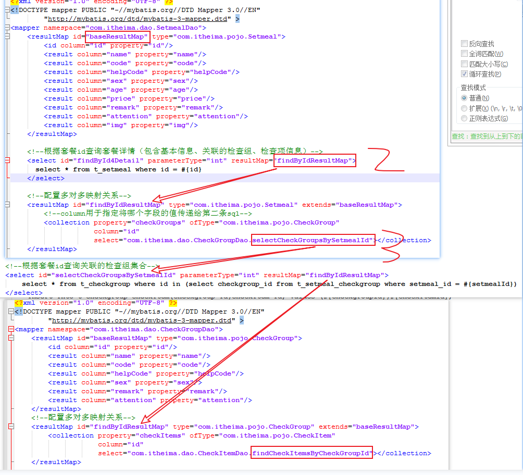Click the result column "attention" line in the CheckGroupDao file
Image resolution: width=523 pixels, height=475 pixels.
pyautogui.click(x=150, y=401)
